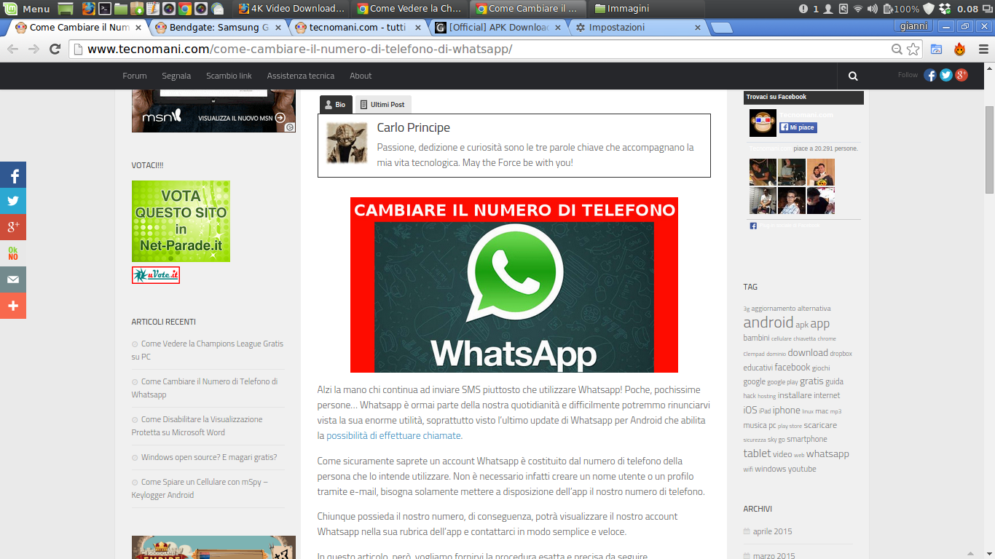The width and height of the screenshot is (995, 559).
Task: Share by email from the floating sidebar
Action: coord(13,279)
